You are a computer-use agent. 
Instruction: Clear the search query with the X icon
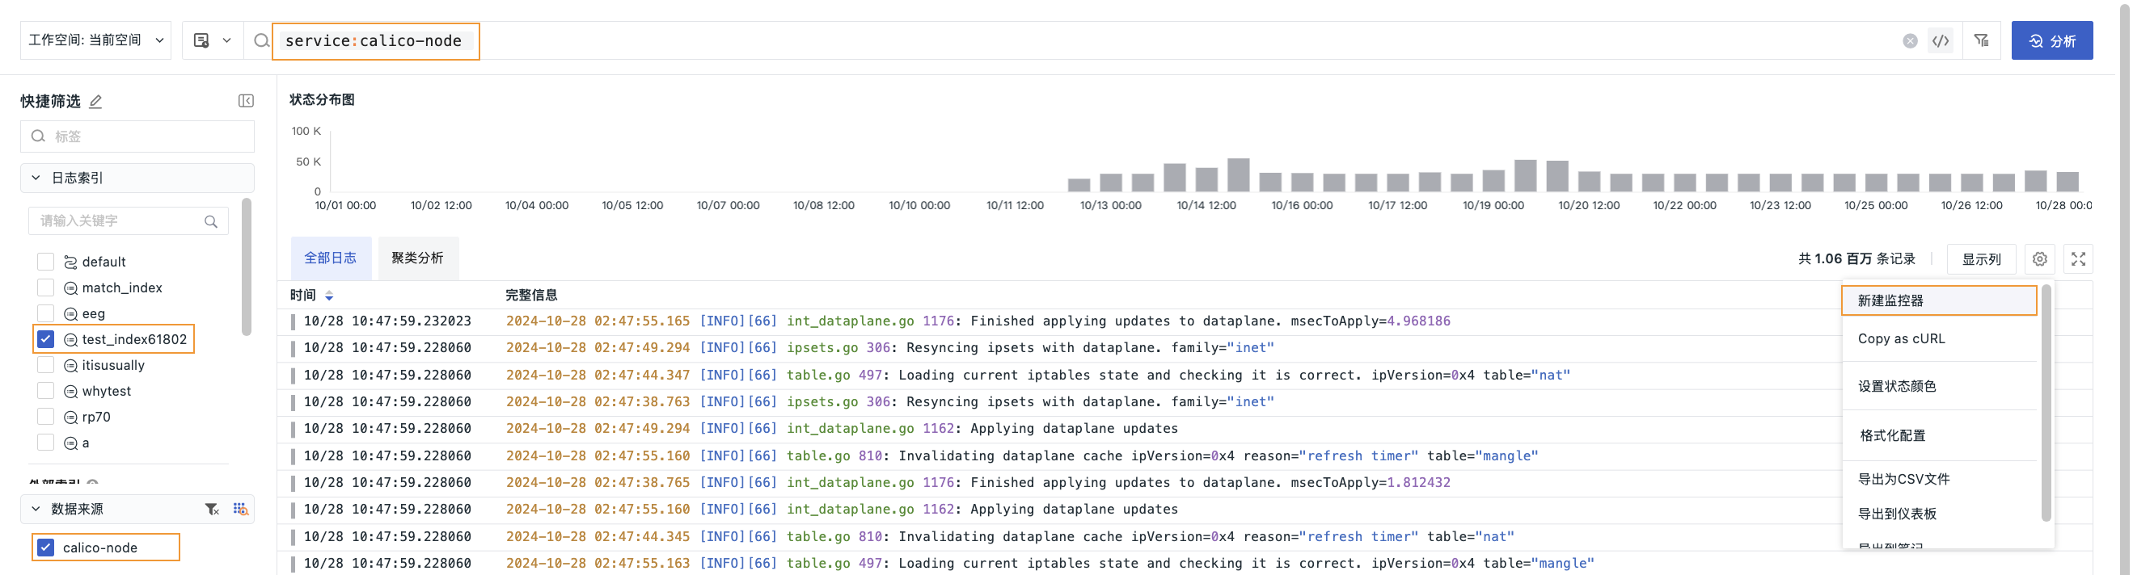coord(1910,40)
